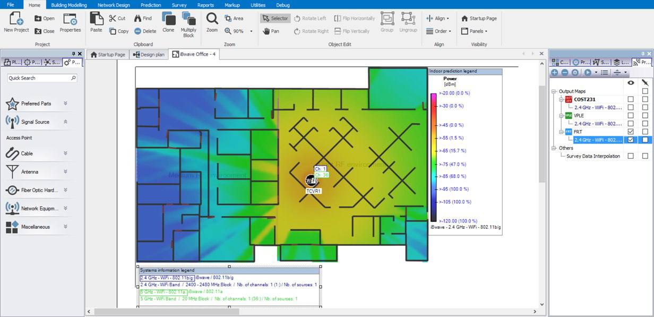Screen dimensions: 654x317
Task: Open the Prediction ribbon tab
Action: point(151,4)
